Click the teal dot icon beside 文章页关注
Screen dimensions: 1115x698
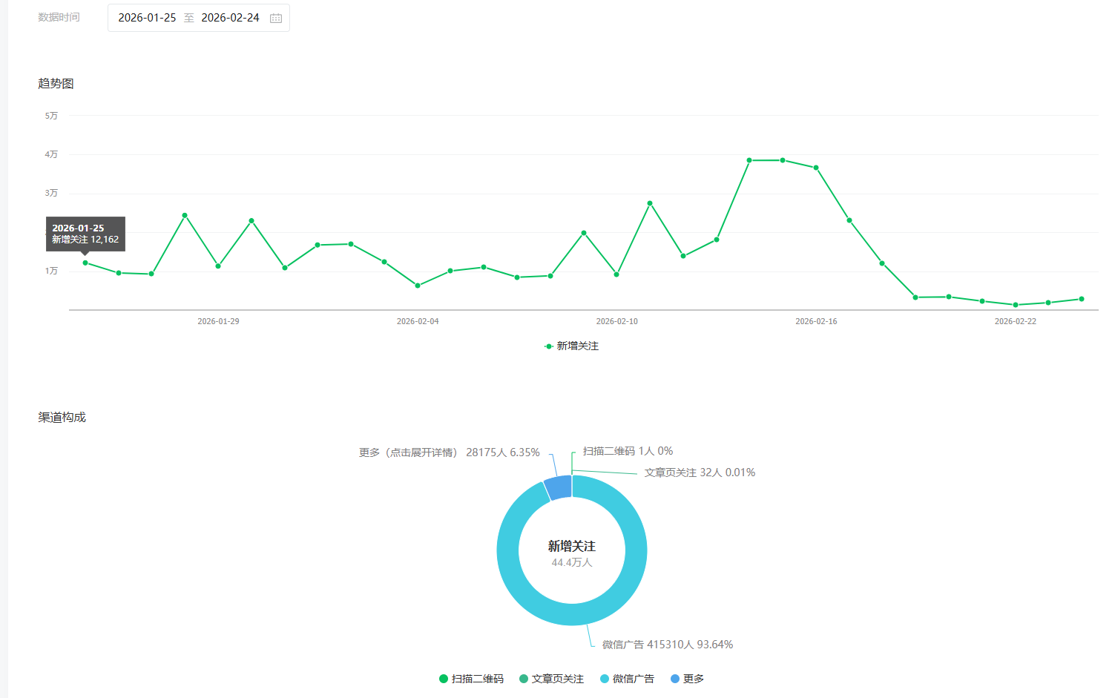524,679
